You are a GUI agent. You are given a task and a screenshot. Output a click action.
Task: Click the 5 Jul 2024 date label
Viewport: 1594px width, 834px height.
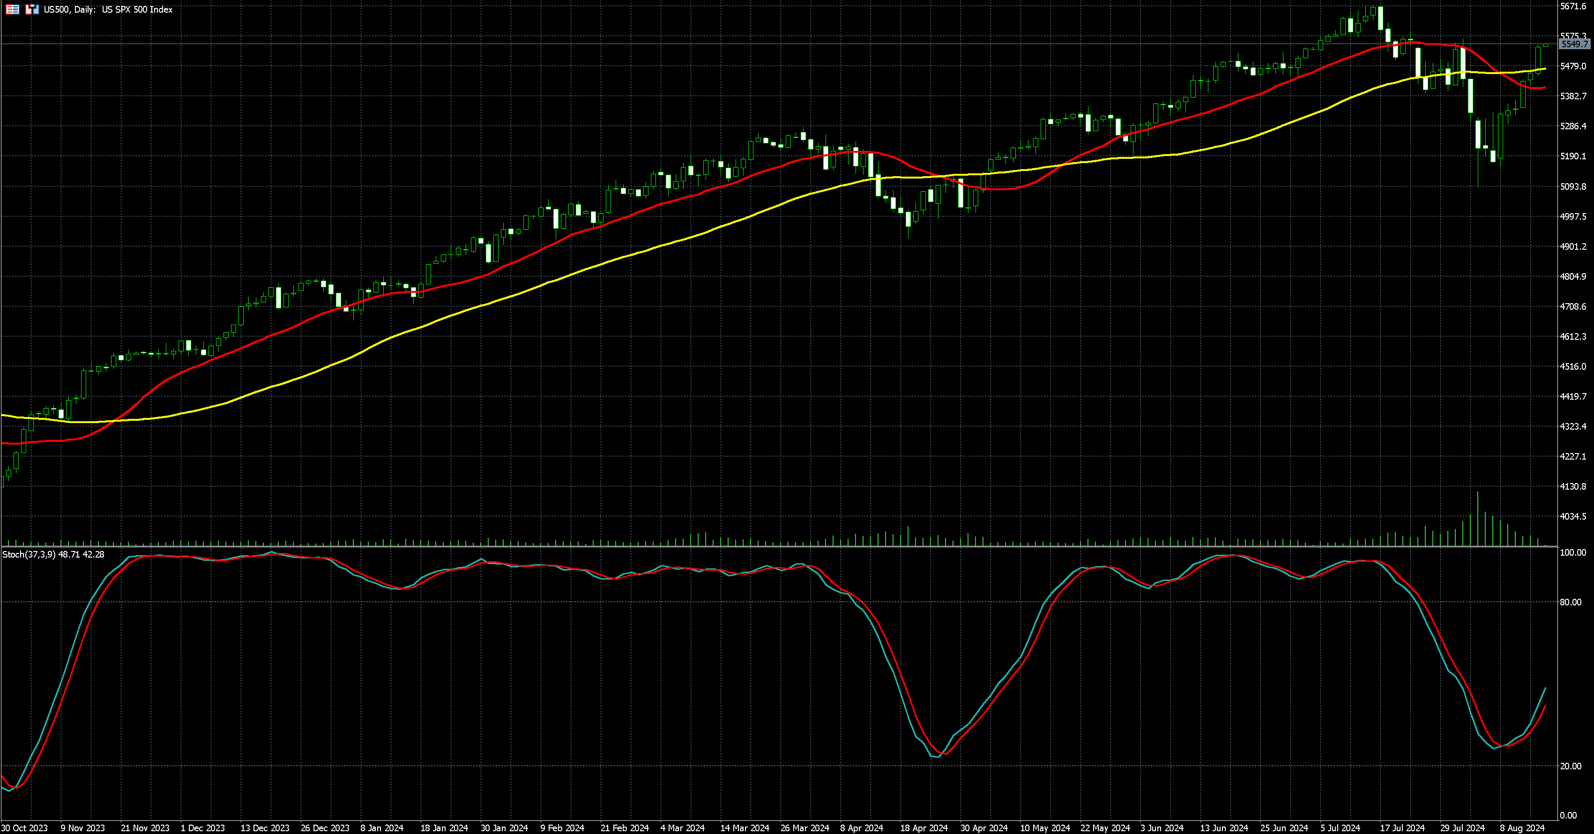[x=1340, y=828]
